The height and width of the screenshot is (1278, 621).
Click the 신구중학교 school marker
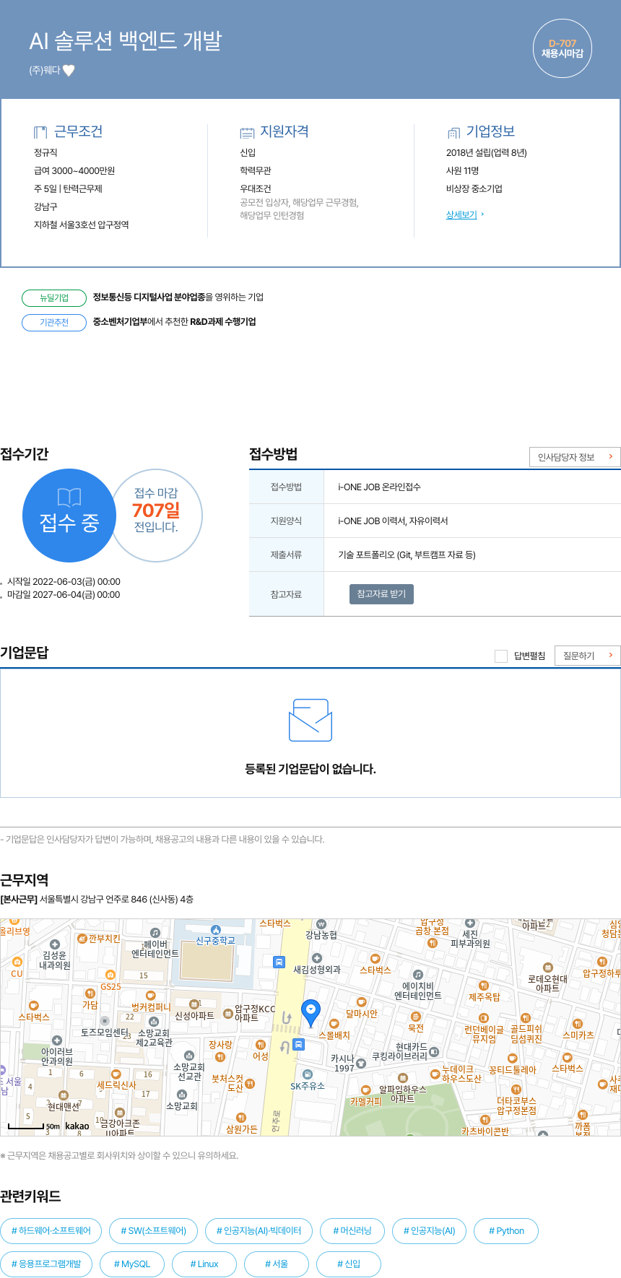[x=215, y=930]
